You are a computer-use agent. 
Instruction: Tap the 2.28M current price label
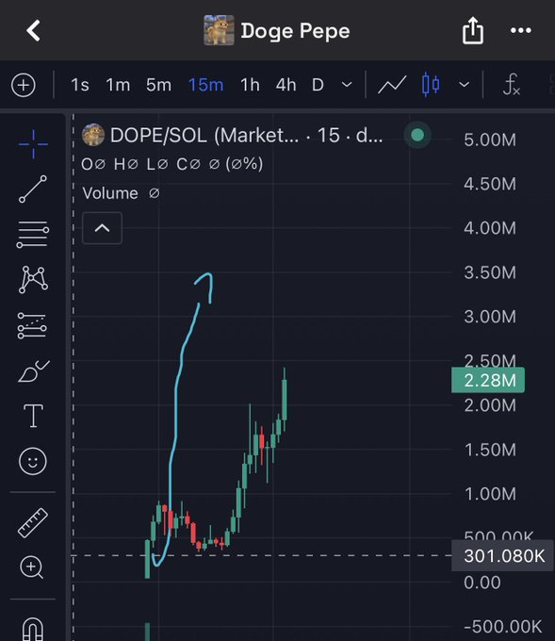(x=488, y=380)
